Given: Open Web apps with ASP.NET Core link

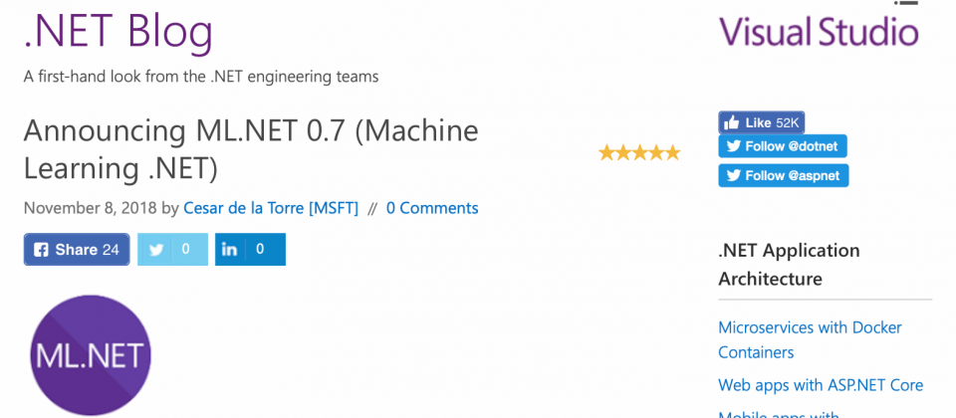Looking at the screenshot, I should [x=821, y=385].
